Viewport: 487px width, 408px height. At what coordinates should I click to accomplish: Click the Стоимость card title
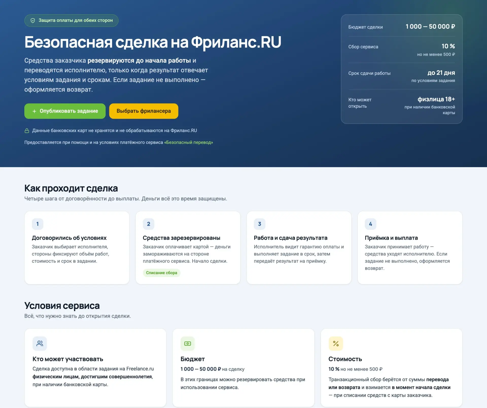point(345,359)
